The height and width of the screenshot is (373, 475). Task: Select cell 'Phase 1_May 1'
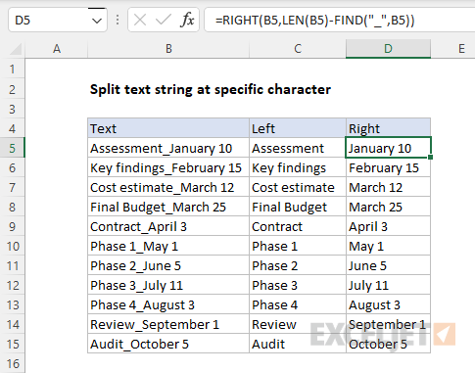point(168,246)
